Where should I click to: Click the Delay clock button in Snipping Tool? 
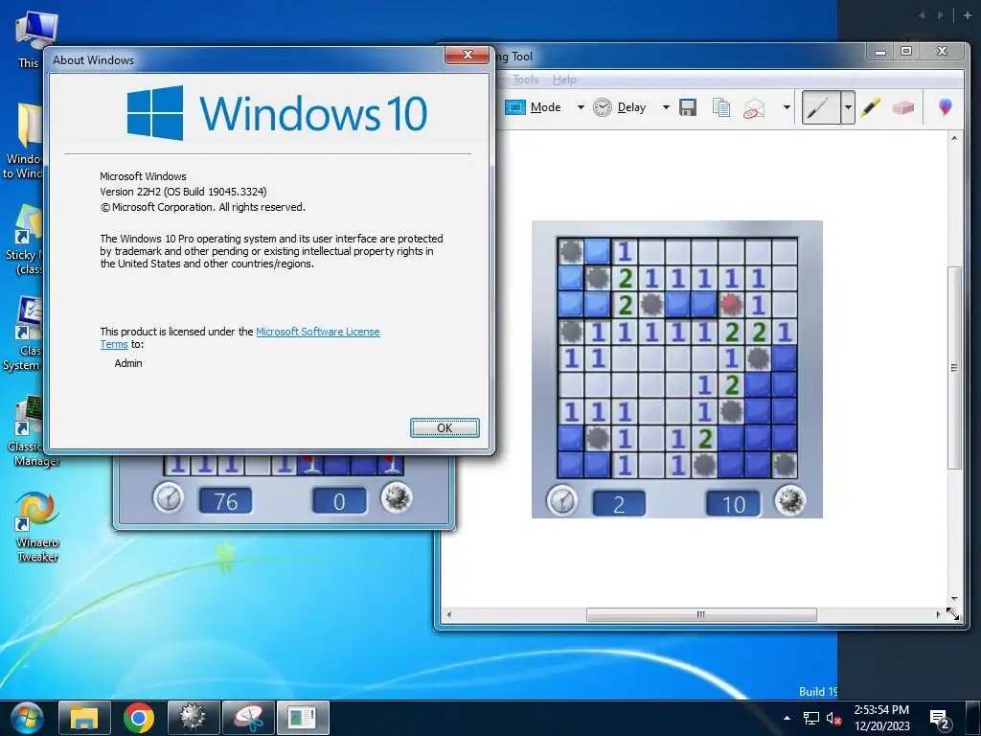pyautogui.click(x=620, y=107)
